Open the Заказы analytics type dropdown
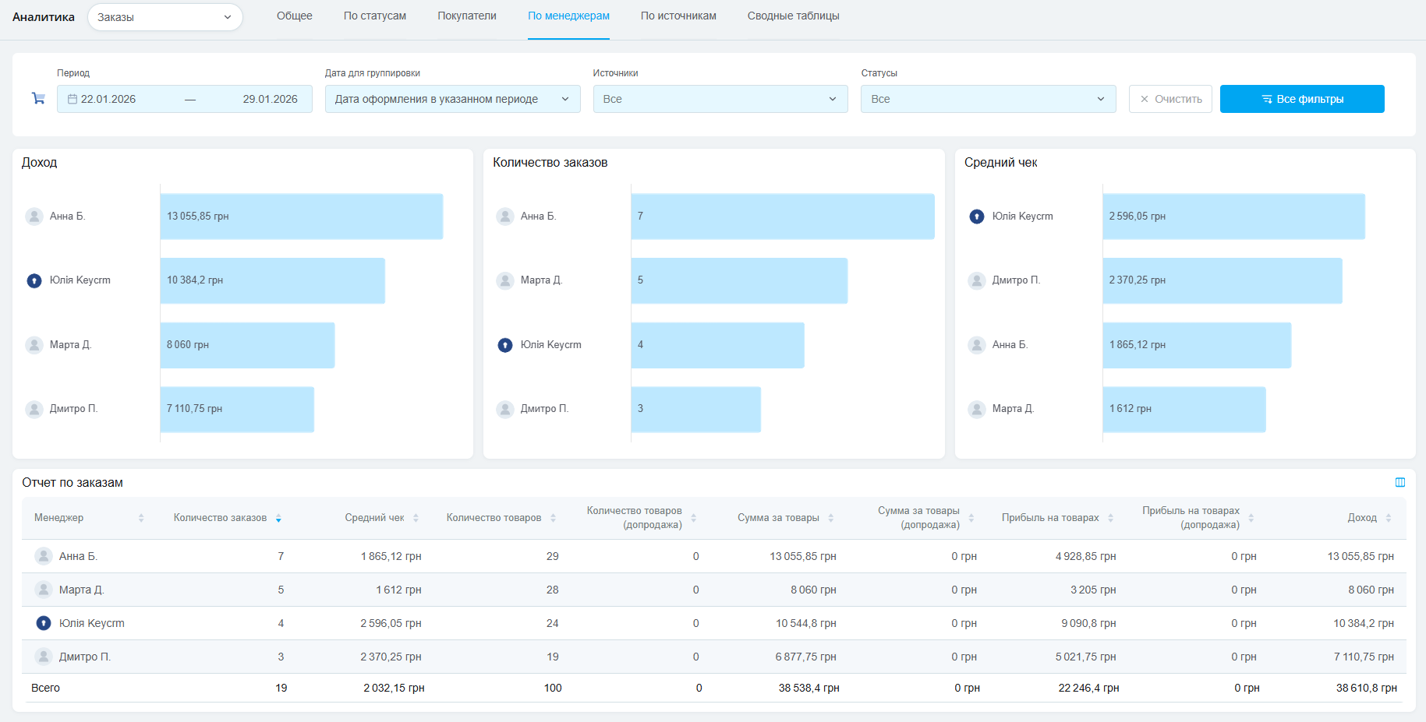The image size is (1426, 722). point(165,17)
